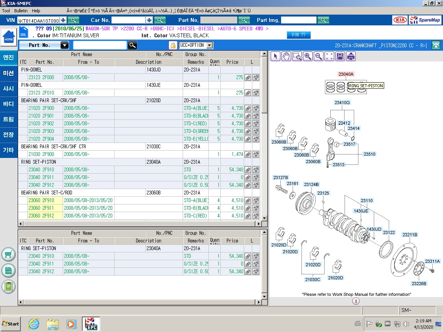Click the Part Img. search magnifier button

(x=323, y=20)
